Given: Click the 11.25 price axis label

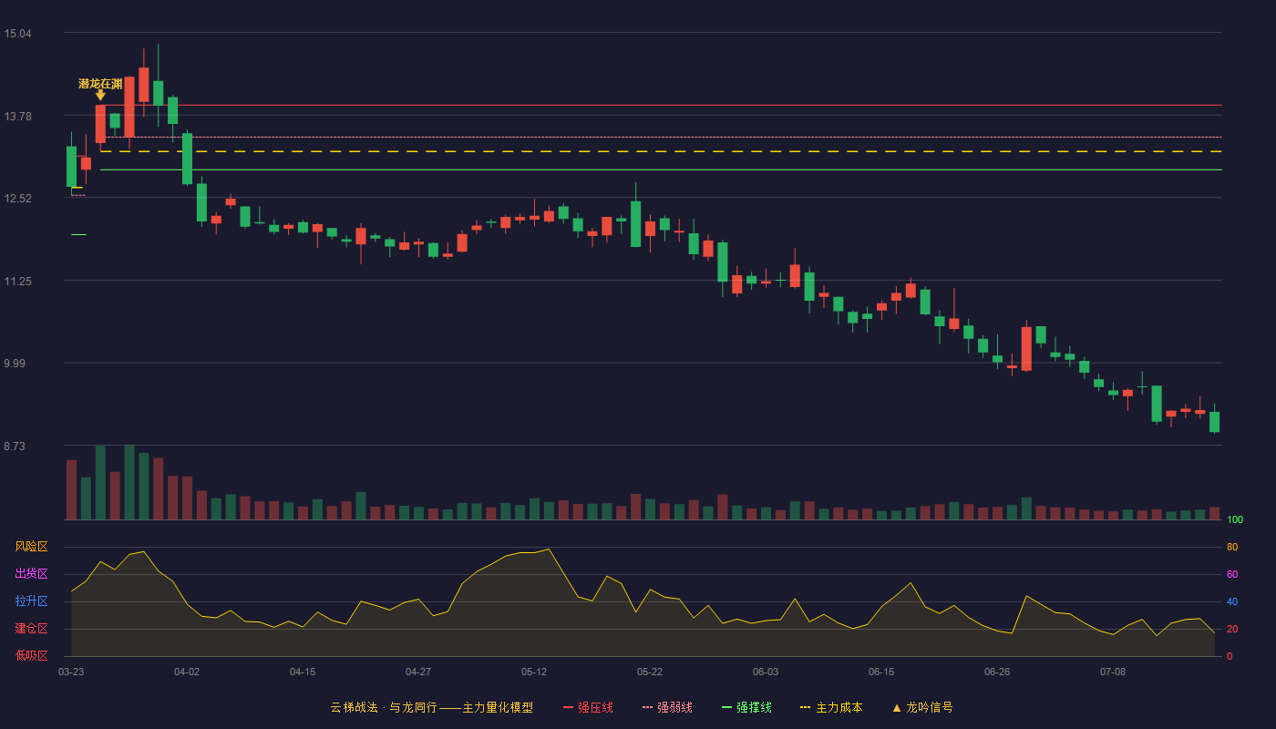Looking at the screenshot, I should (x=17, y=282).
